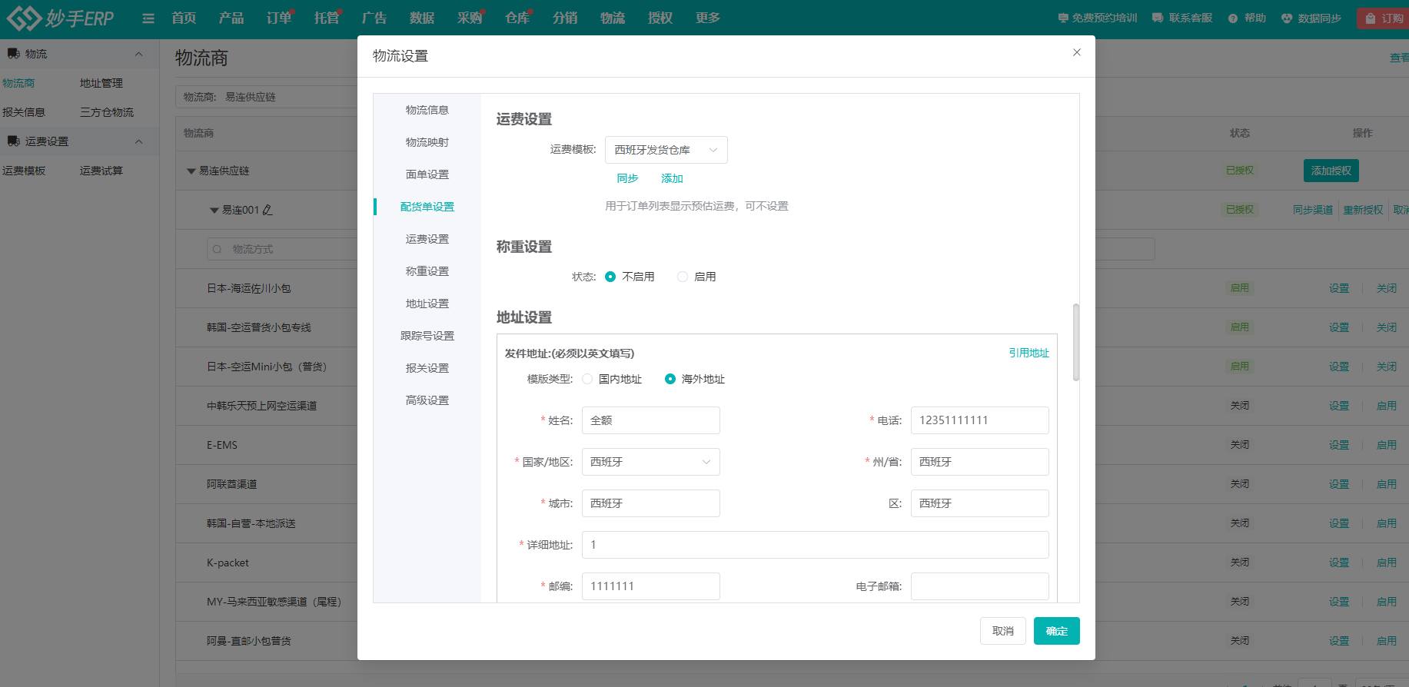This screenshot has height=687, width=1409.
Task: Click 设置 for 日本-海运佐川小包
Action: click(1339, 288)
